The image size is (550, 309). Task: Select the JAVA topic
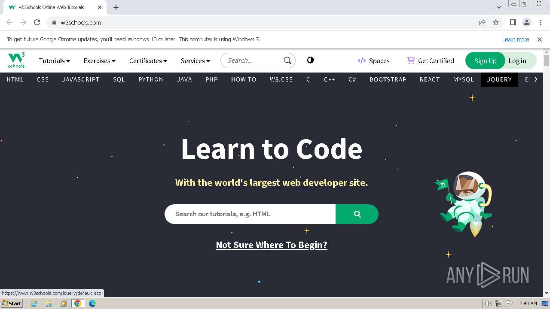pos(184,79)
